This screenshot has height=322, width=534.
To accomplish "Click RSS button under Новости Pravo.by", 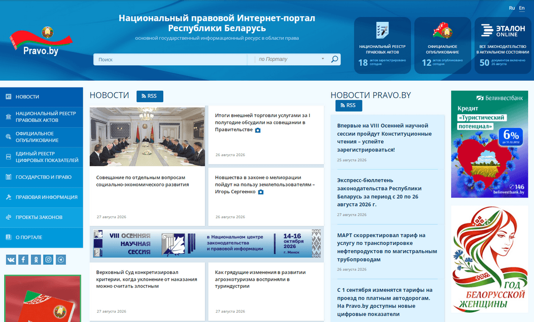I will 349,106.
